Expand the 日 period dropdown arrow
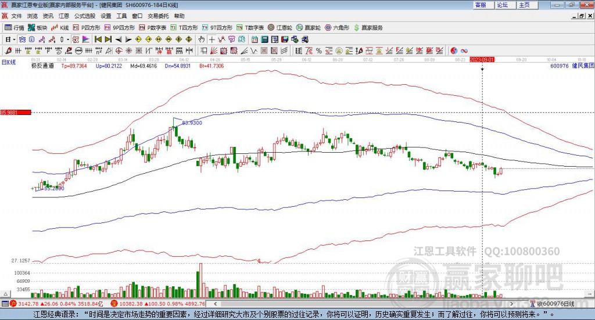595x320 pixels. click(14, 39)
